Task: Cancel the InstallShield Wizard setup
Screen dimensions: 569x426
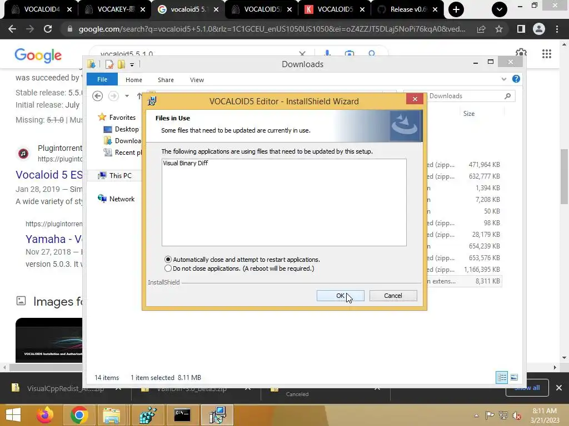Action: pyautogui.click(x=393, y=296)
